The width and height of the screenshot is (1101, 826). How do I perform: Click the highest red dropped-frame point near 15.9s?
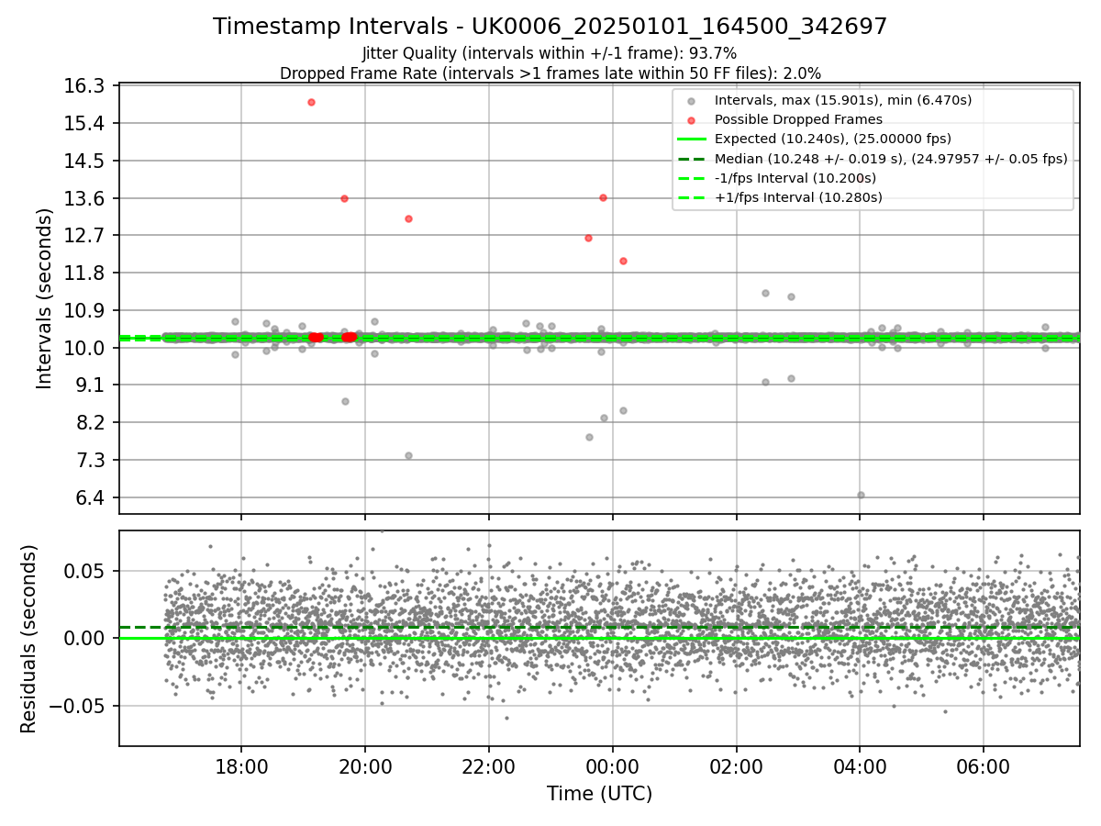[311, 102]
